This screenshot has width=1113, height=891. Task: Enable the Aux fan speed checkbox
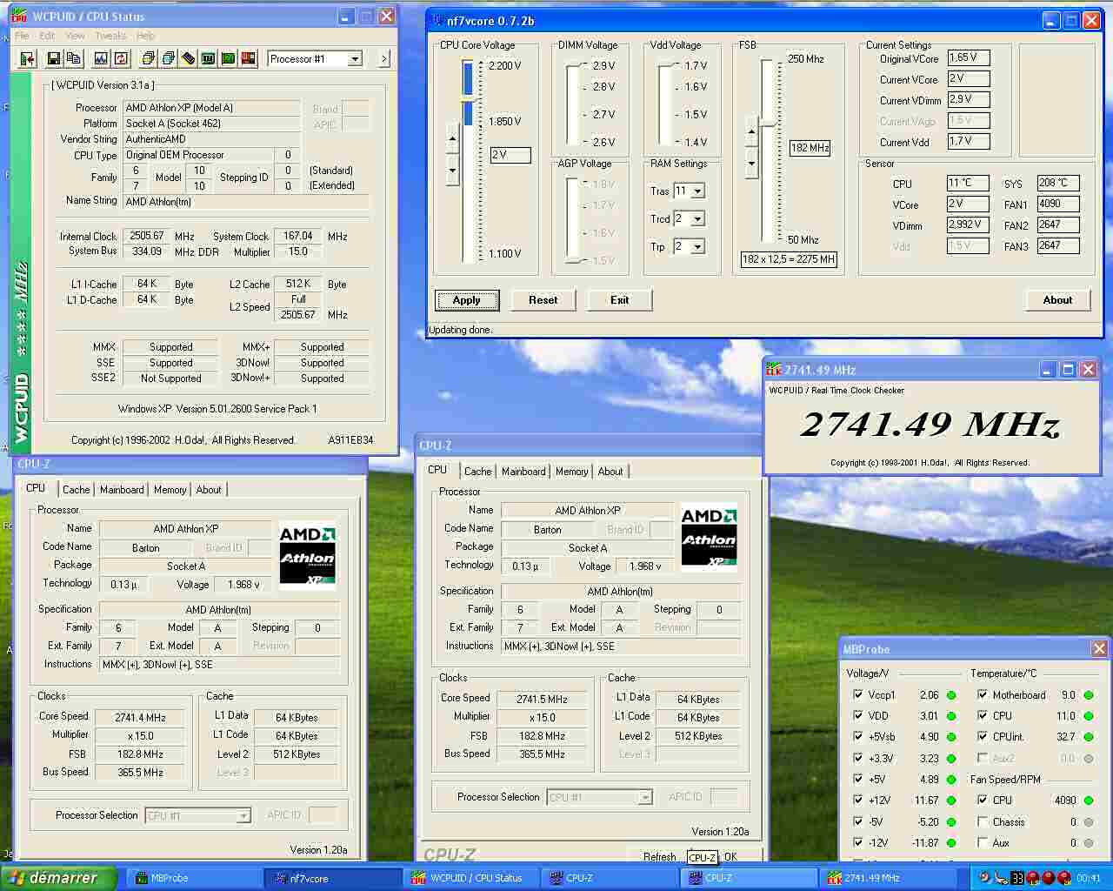pos(983,842)
